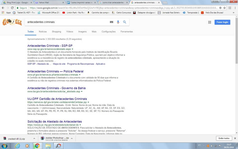Click the Google doodle logo
The height and width of the screenshot is (149, 238).
(x=12, y=22)
